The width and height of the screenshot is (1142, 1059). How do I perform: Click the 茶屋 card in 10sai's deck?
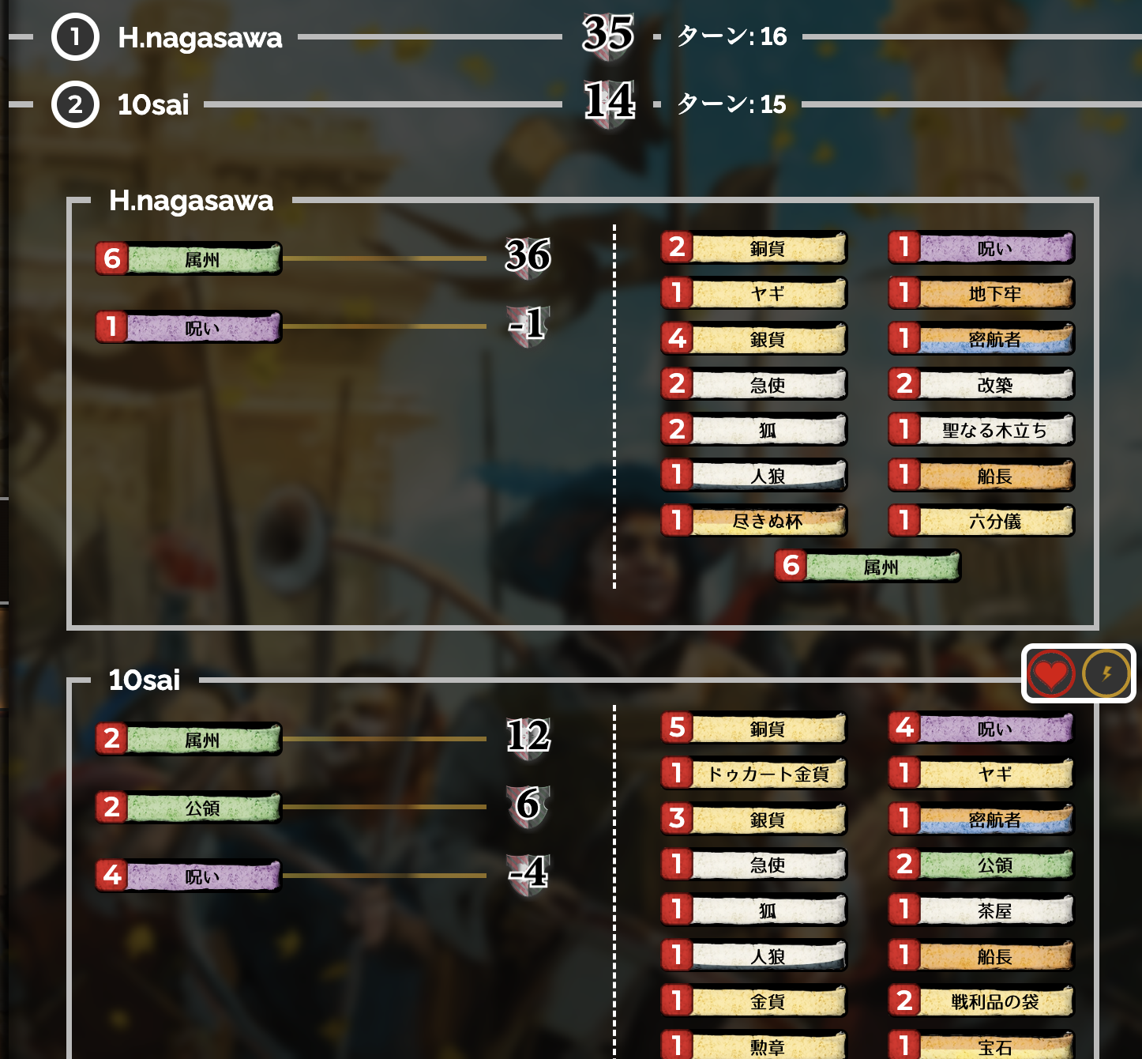coord(981,910)
